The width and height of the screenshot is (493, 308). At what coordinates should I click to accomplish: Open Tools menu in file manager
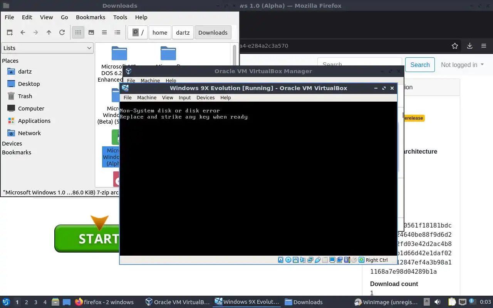coord(120,17)
